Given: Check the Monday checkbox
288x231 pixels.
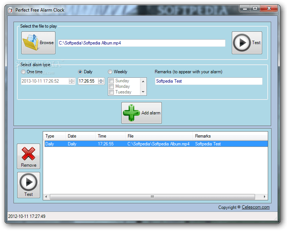Looking at the screenshot, I should pos(112,86).
